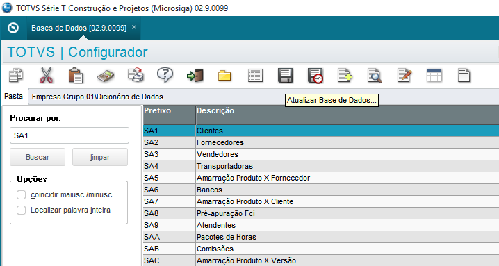Enable coincidir maiusc./minusc. checkbox

pyautogui.click(x=22, y=194)
